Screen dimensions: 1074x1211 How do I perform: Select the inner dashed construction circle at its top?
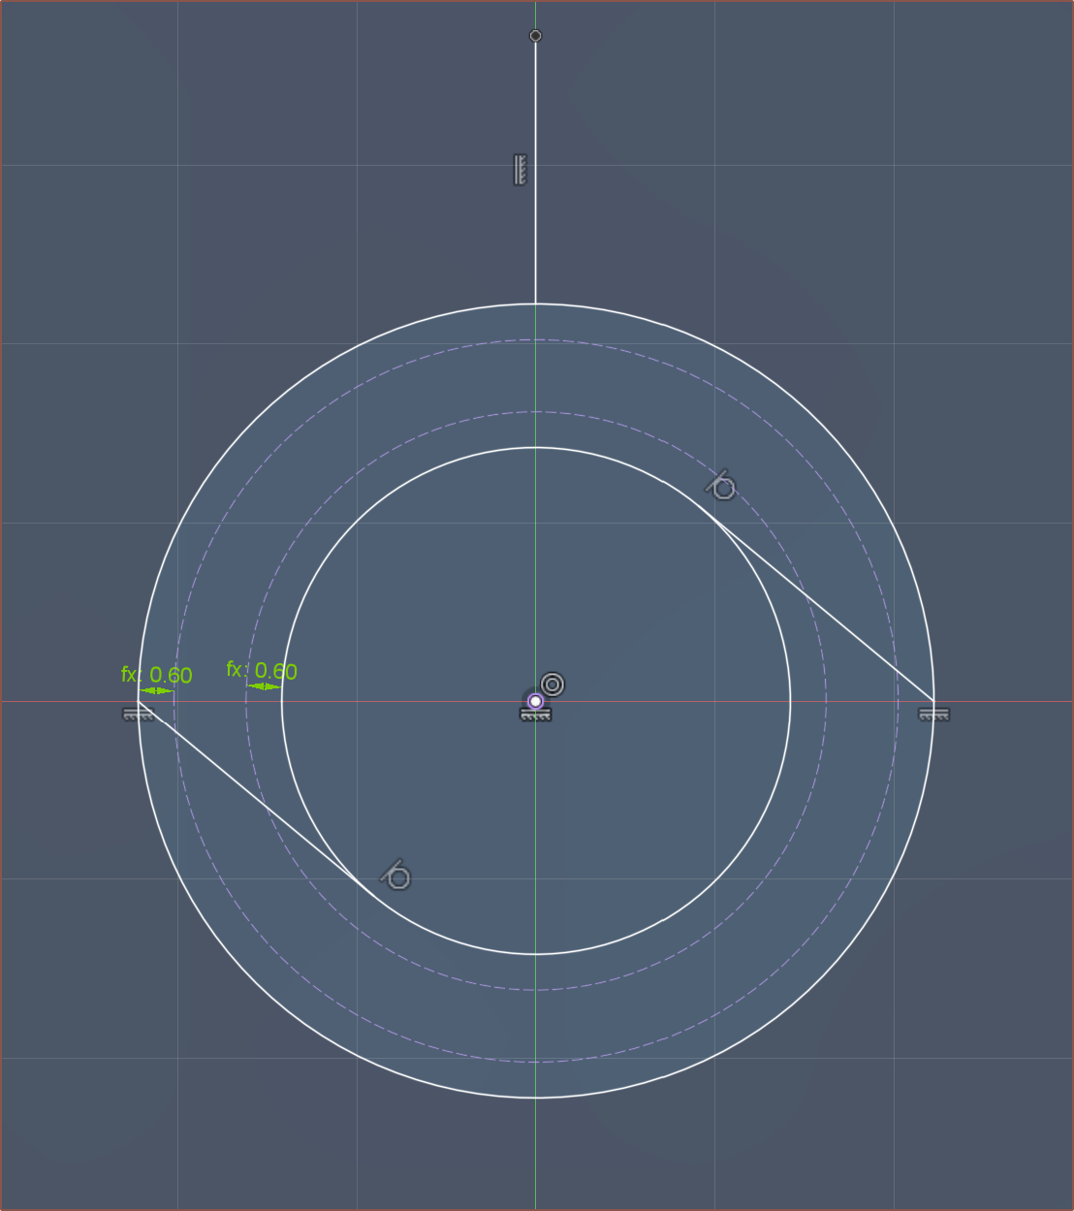click(535, 413)
